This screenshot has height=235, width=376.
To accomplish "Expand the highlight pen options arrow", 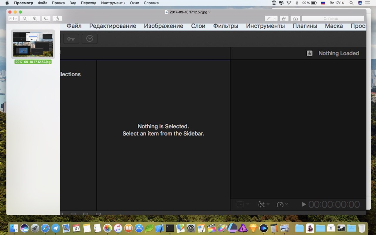I will click(x=275, y=19).
